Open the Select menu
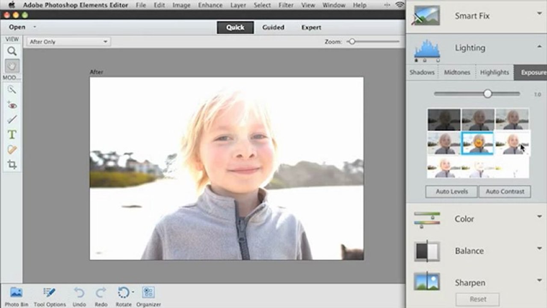Image resolution: width=547 pixels, height=308 pixels. point(262,5)
